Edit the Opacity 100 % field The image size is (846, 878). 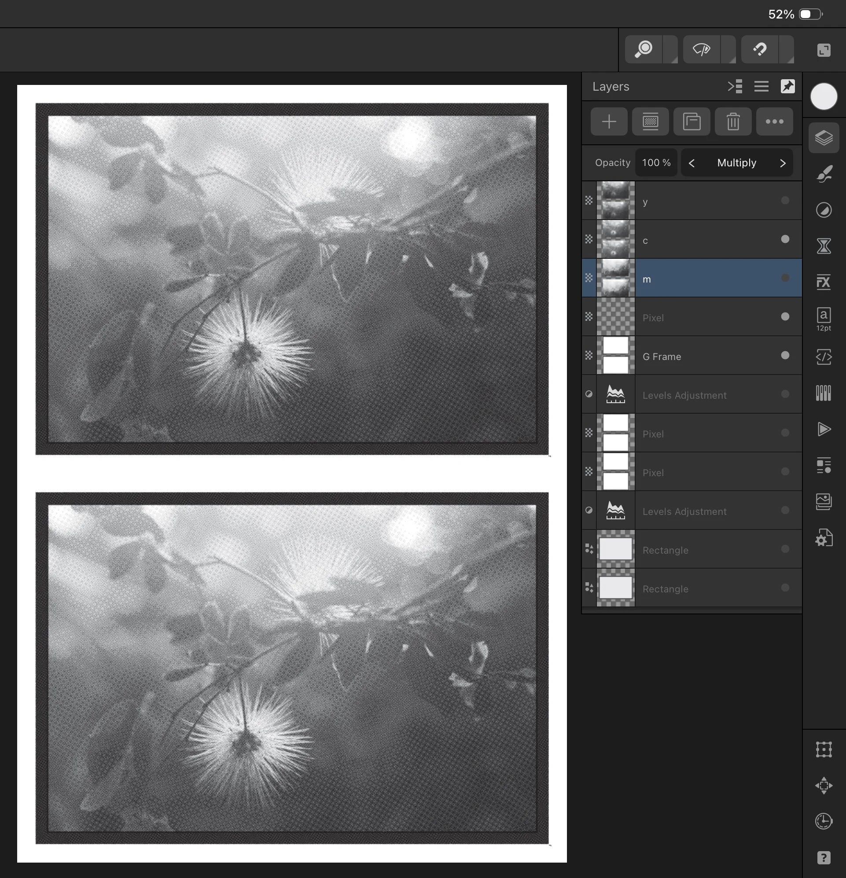tap(656, 162)
